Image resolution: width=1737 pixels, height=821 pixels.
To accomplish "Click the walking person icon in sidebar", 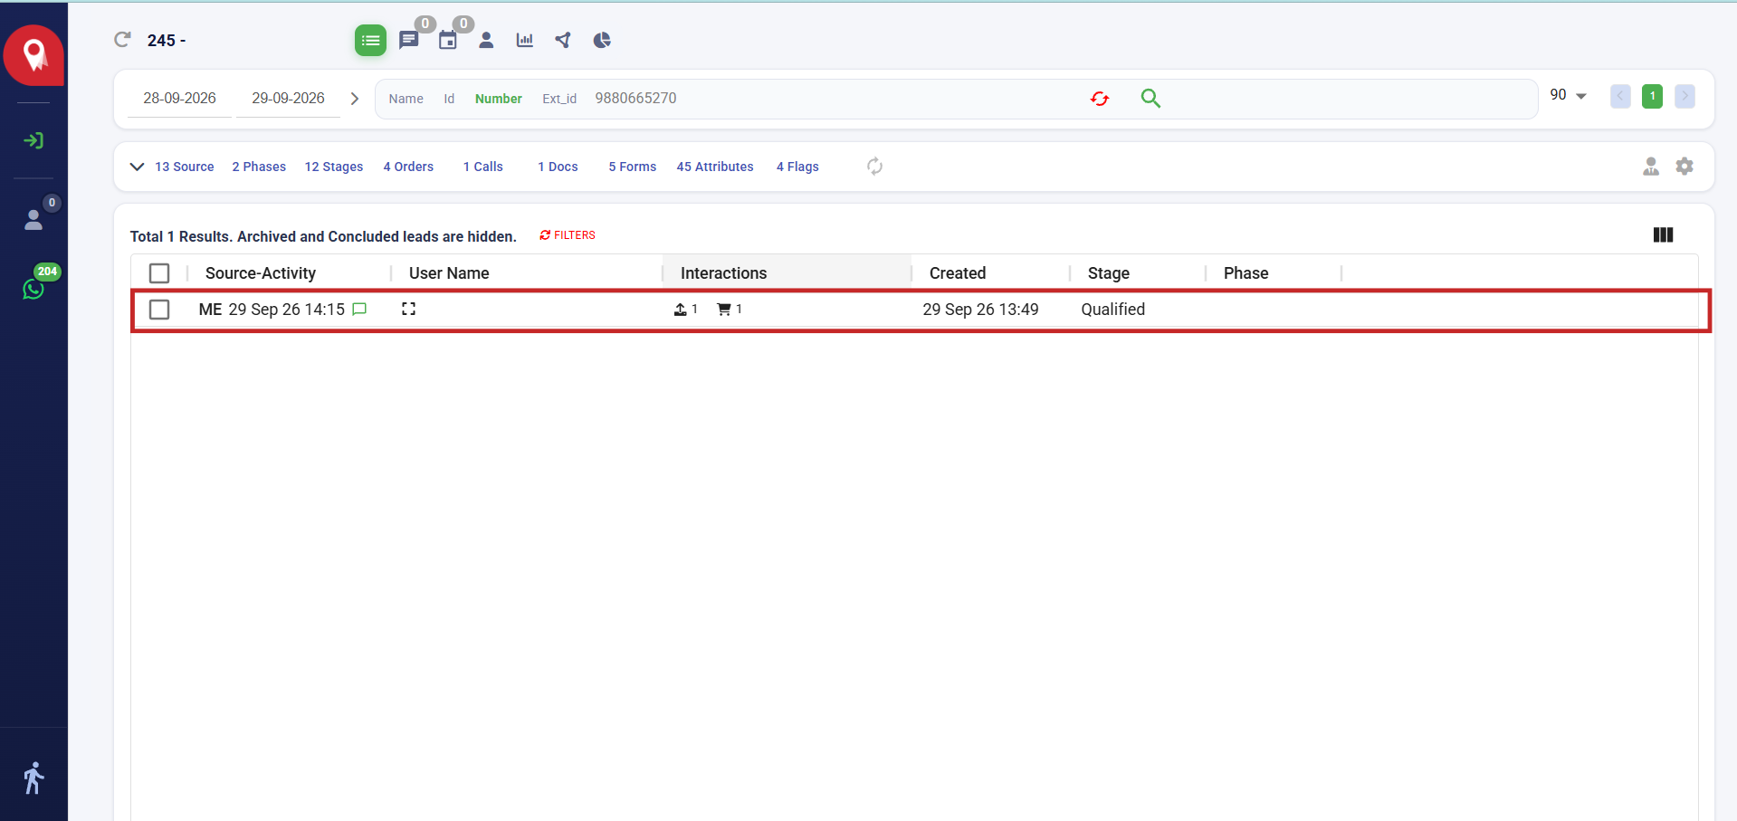I will pos(33,778).
